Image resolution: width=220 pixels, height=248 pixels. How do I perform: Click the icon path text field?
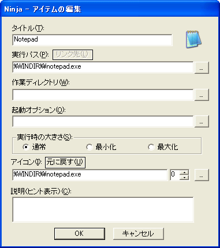point(90,175)
